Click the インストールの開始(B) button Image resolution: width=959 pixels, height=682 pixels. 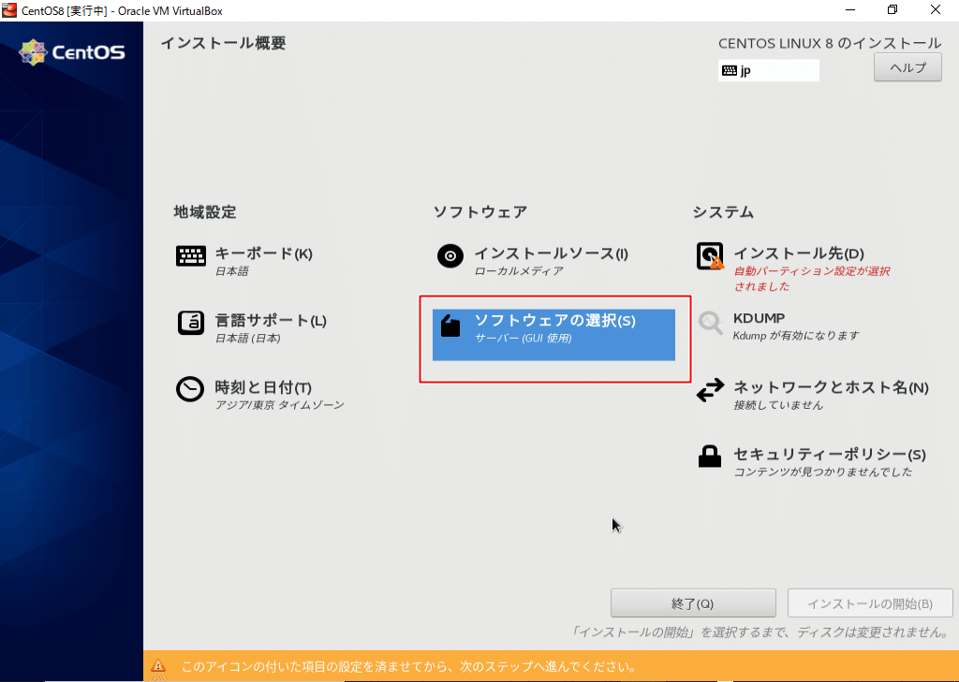click(870, 603)
